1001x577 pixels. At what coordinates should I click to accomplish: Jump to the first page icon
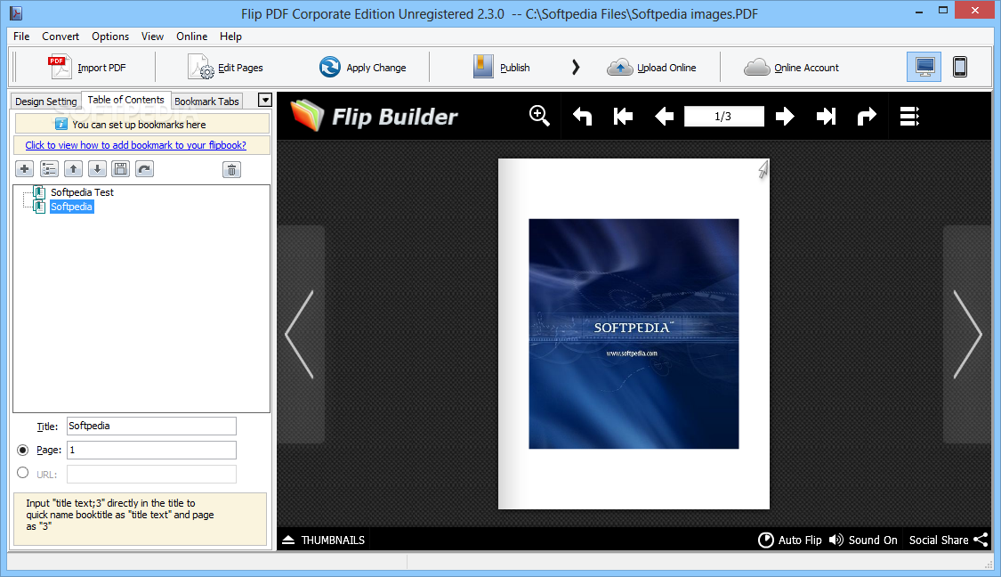(x=623, y=117)
